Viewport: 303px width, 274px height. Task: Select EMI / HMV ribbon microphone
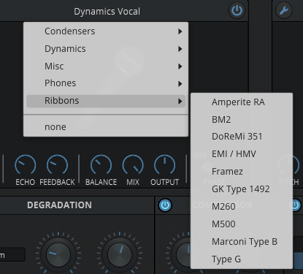(242, 154)
